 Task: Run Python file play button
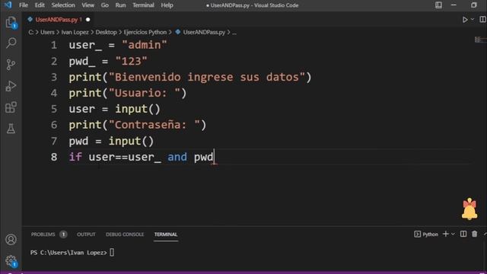[x=465, y=20]
